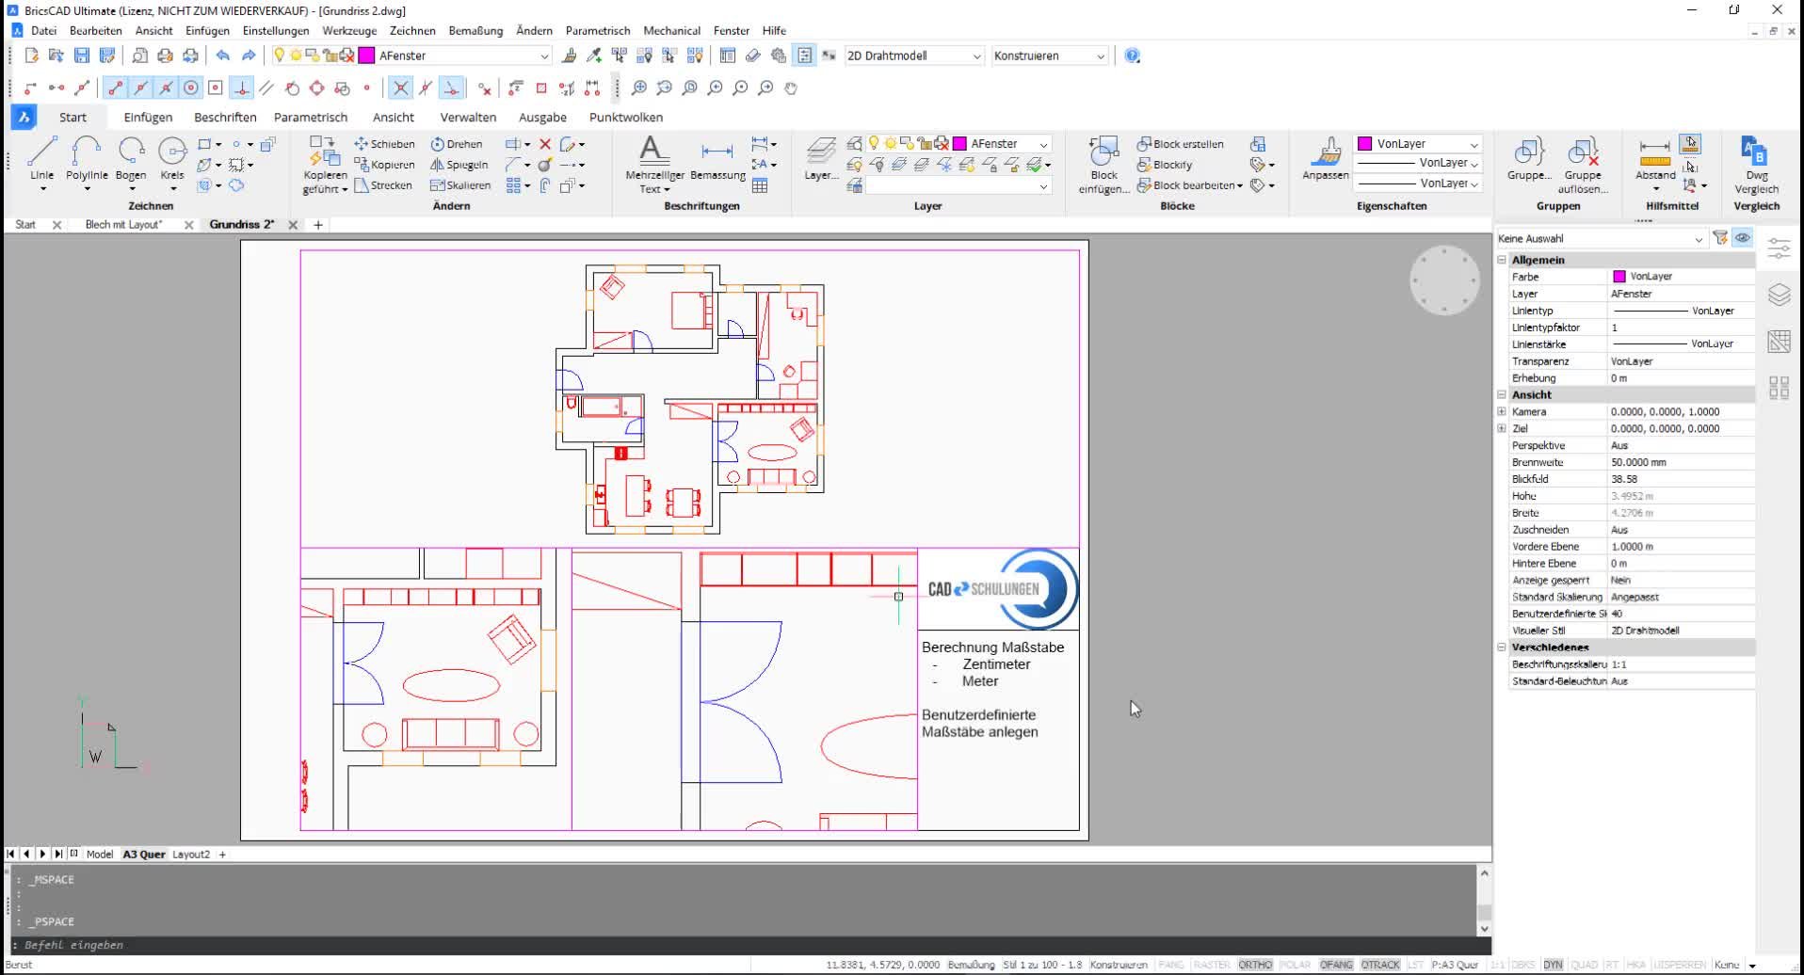Add a new layout with plus button

[223, 855]
